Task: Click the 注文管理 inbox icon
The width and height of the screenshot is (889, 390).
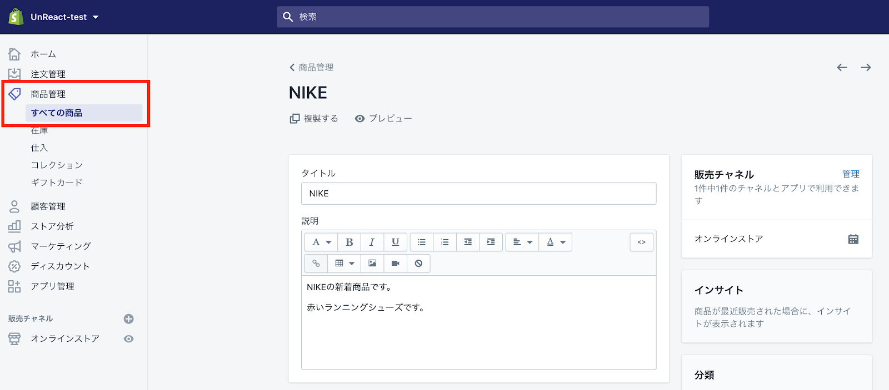Action: point(14,74)
